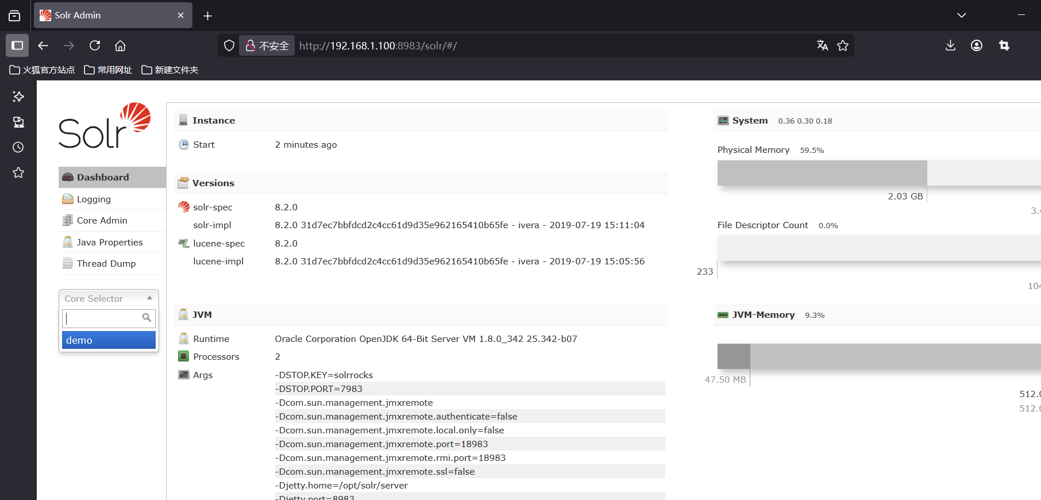Screen dimensions: 1041x500
Task: Click the solr-spec Solr icon
Action: click(x=184, y=206)
